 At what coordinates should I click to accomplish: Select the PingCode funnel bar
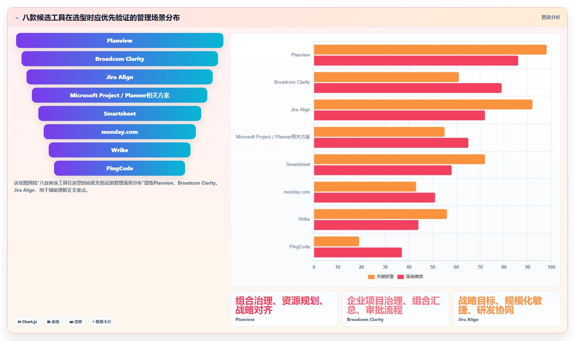(120, 168)
